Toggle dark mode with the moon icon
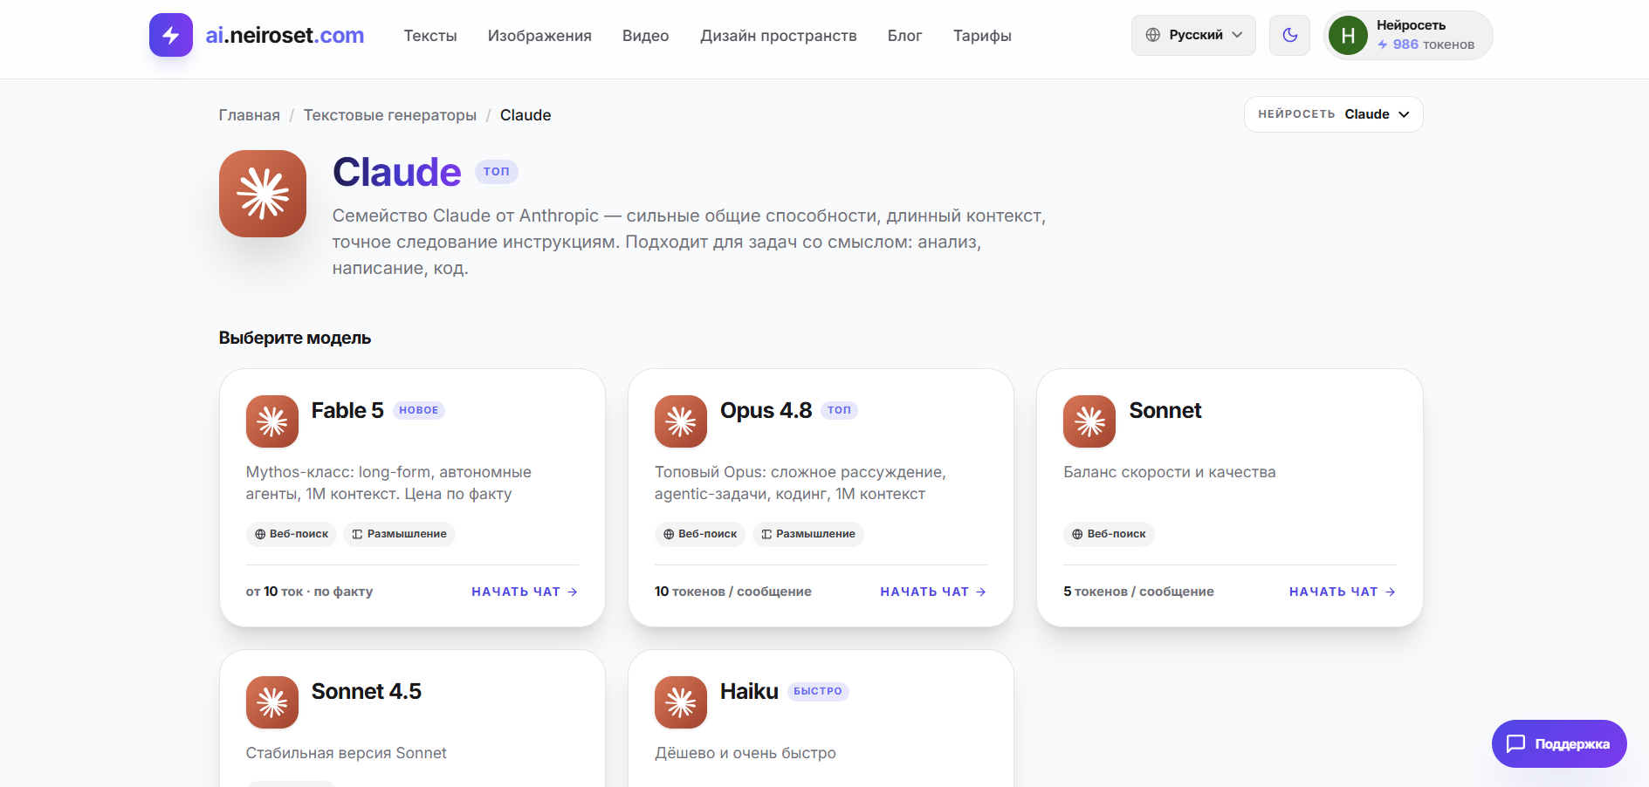The image size is (1649, 787). [1289, 35]
